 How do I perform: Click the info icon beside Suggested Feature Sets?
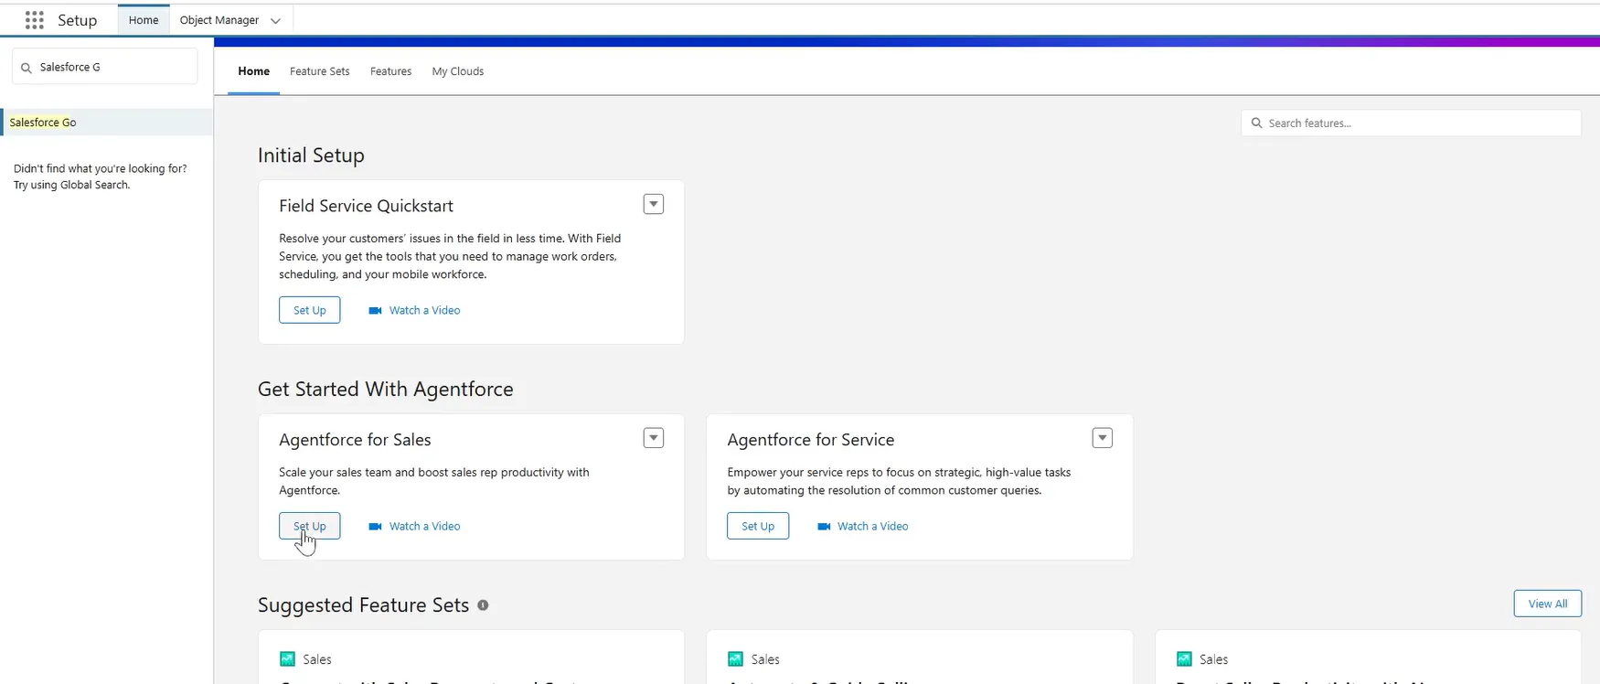(x=483, y=605)
